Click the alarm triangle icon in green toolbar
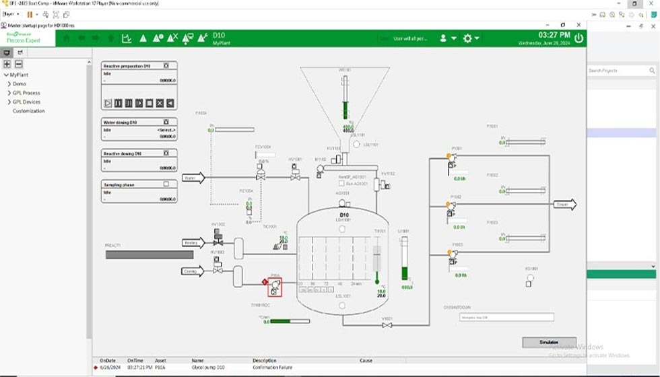 (143, 38)
